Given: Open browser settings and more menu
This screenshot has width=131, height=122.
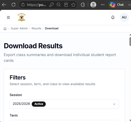Looking at the screenshot, I should click(103, 5).
